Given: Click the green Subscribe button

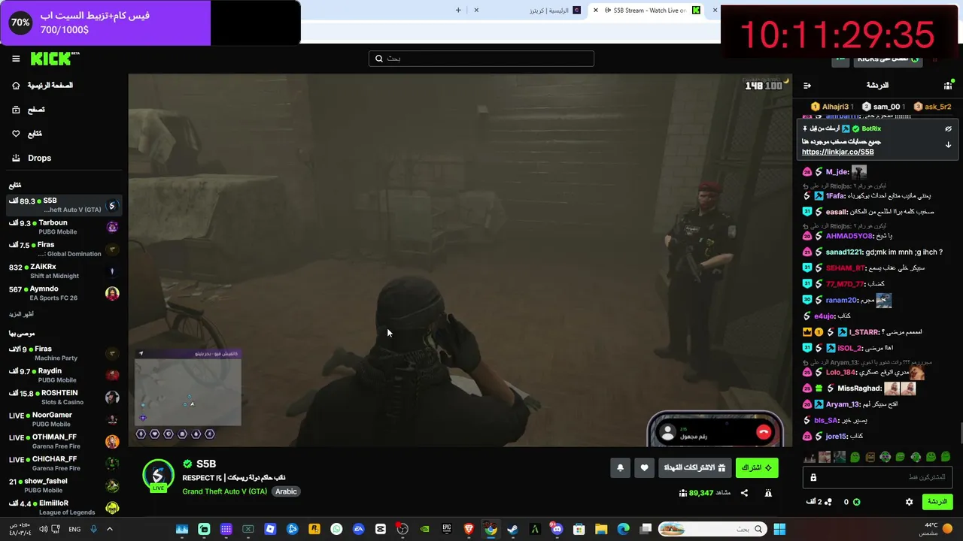Looking at the screenshot, I should point(757,467).
